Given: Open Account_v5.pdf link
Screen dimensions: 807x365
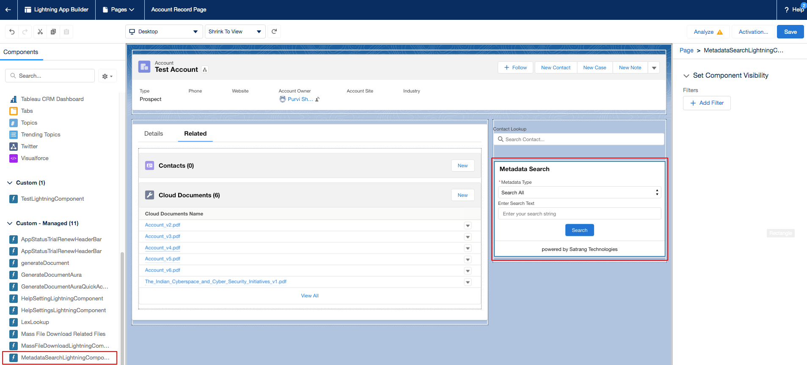Looking at the screenshot, I should (x=163, y=259).
